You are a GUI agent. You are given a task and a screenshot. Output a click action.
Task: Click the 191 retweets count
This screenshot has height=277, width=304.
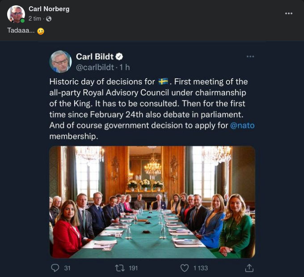pos(133,268)
